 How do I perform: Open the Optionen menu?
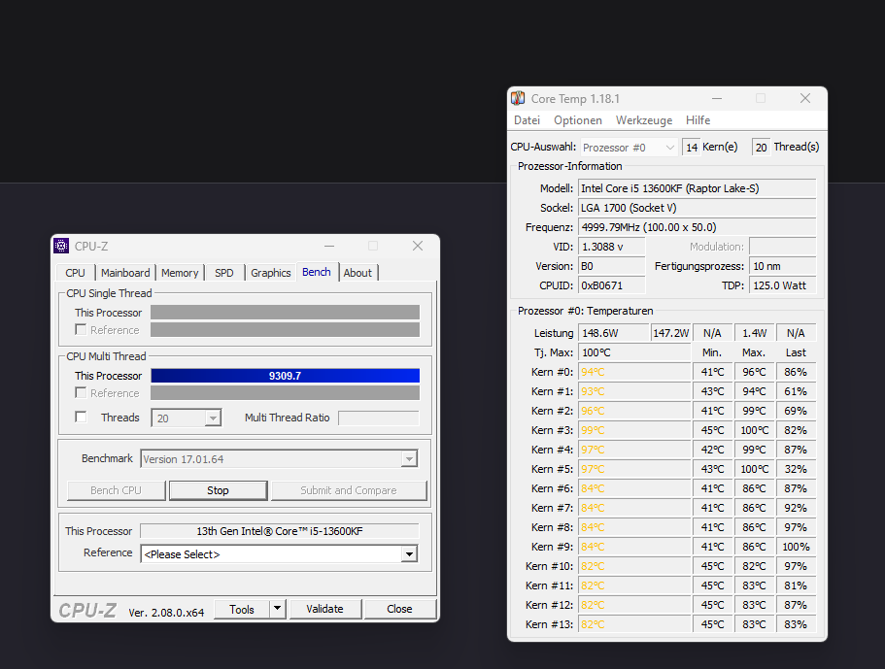[578, 120]
